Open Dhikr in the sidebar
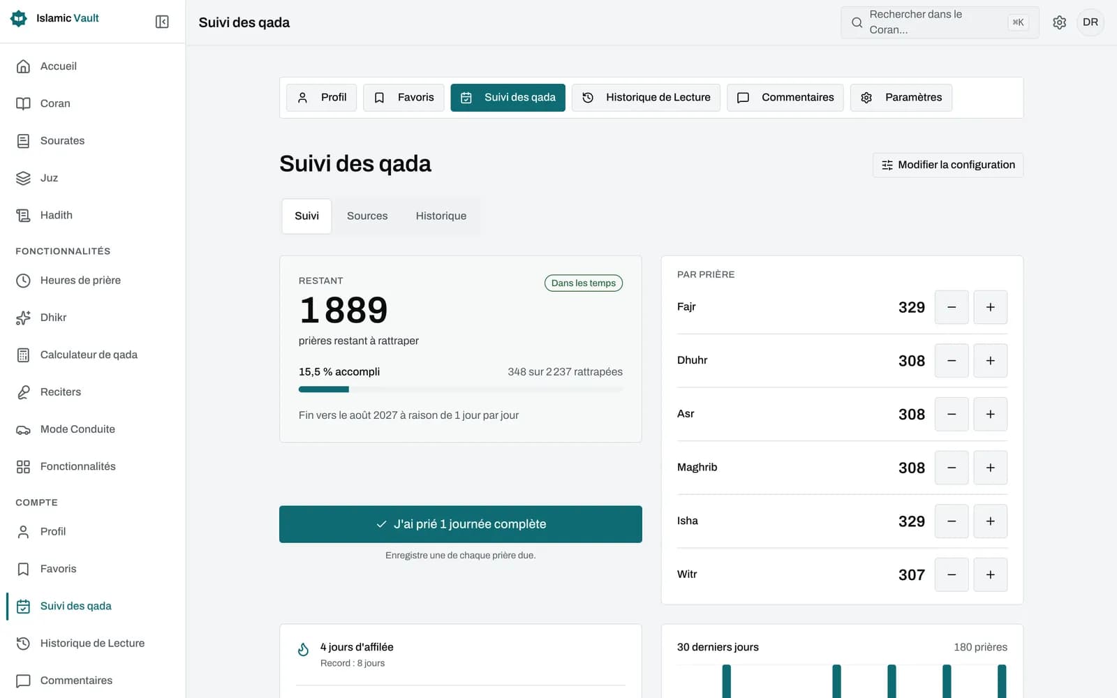Viewport: 1117px width, 698px height. tap(93, 318)
